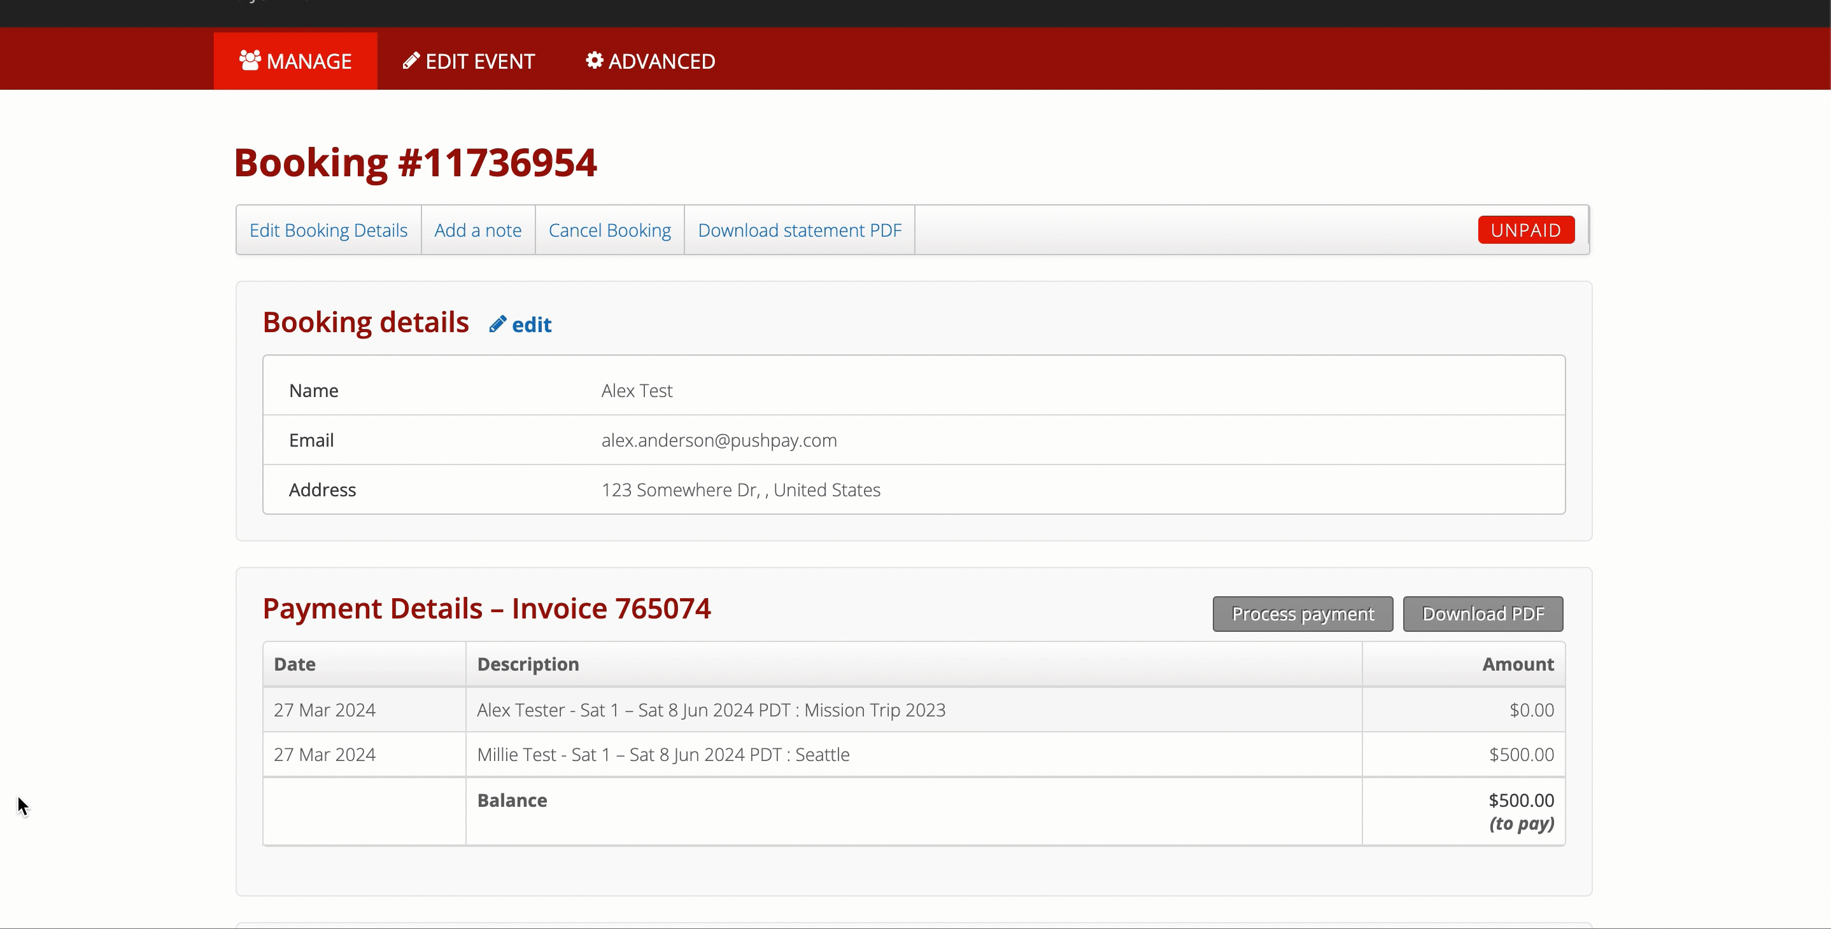Click the edit link text beside Booking details
This screenshot has width=1831, height=929.
click(532, 325)
